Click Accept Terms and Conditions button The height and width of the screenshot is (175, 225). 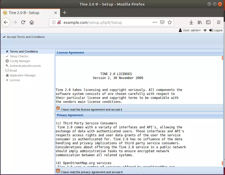[24, 37]
